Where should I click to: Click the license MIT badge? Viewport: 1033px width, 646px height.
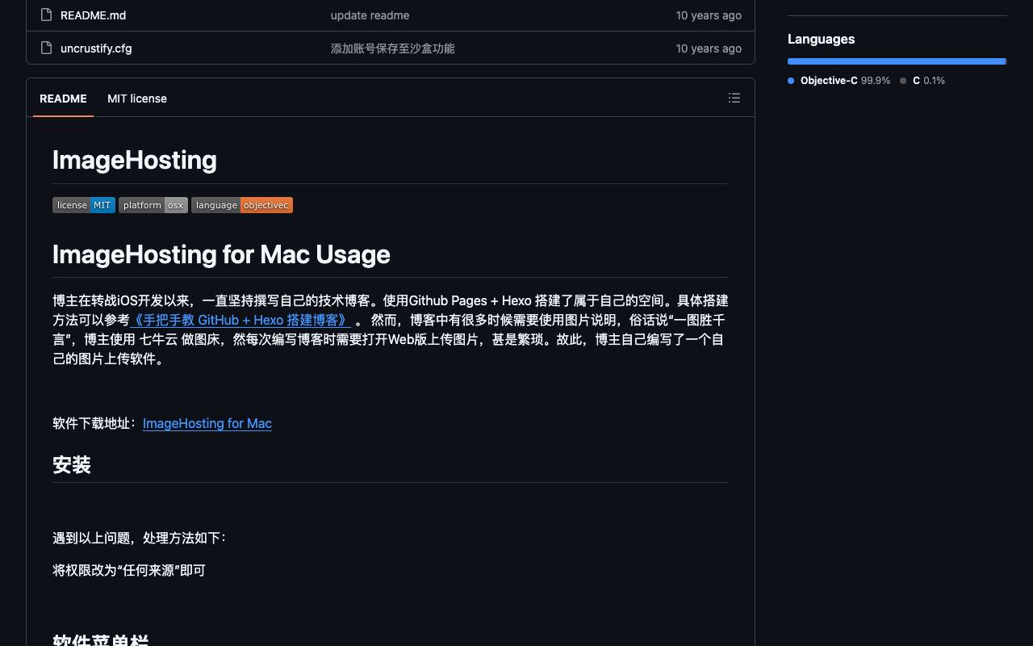coord(84,205)
